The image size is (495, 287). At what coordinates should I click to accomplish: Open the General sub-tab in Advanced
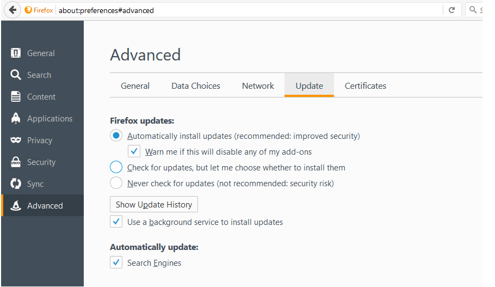pyautogui.click(x=135, y=86)
